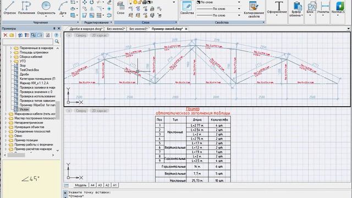Open the Свойства properties palette icon
The width and height of the screenshot is (352, 198).
(187, 8)
